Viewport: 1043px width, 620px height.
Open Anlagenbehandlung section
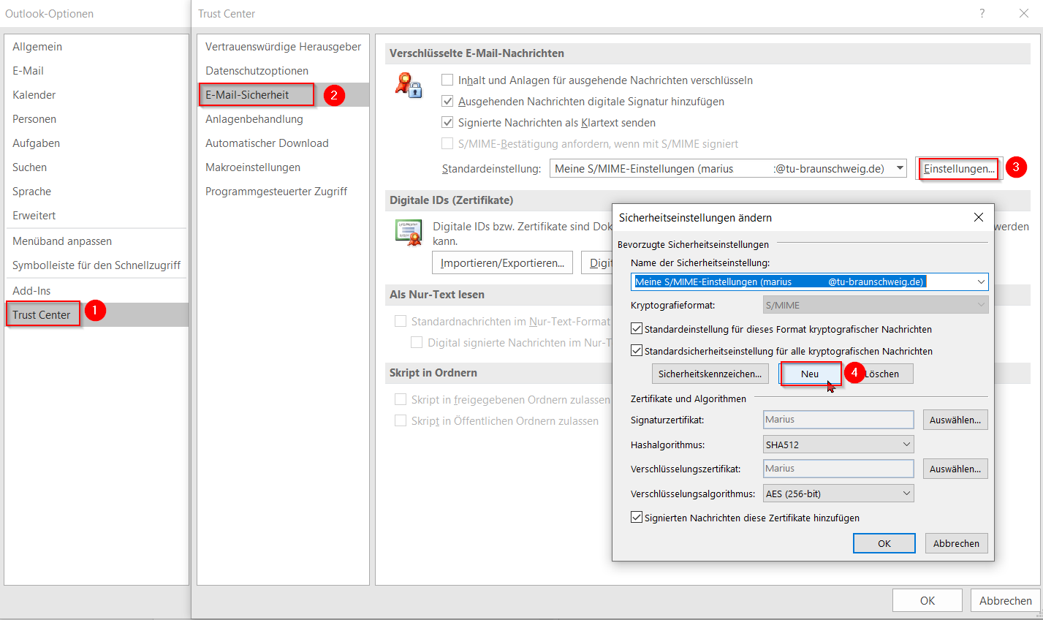[x=284, y=119]
